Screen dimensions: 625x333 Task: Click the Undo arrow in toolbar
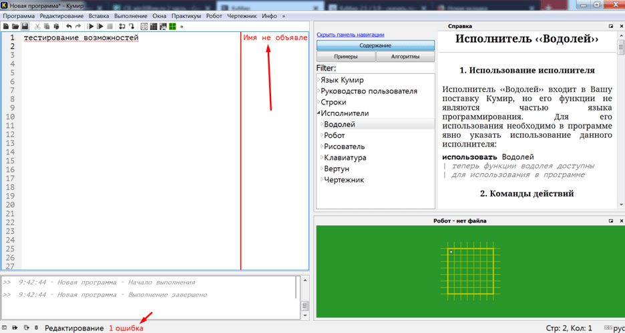(69, 27)
